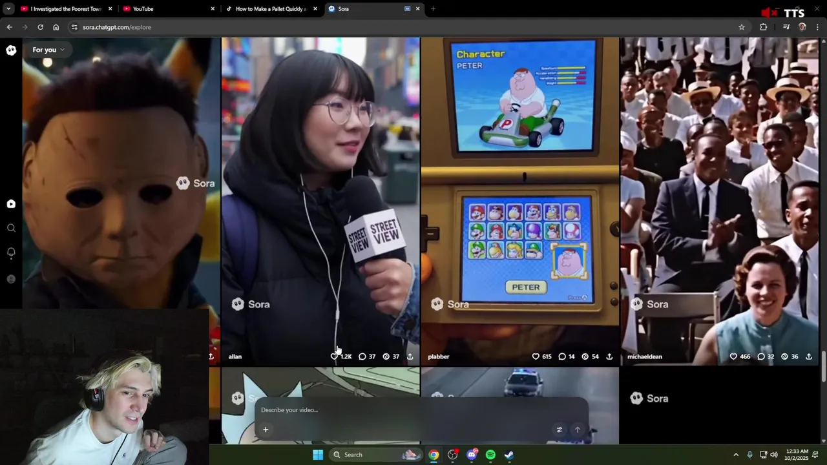
Task: Open the profile avatar in Sora sidebar
Action: 11,279
